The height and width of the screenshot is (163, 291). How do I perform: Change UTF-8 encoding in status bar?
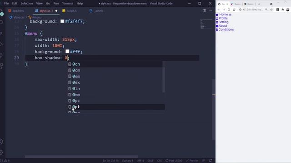[x=140, y=161]
